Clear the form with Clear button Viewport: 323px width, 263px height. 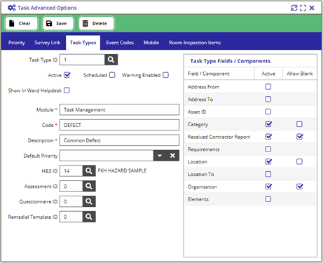pos(22,23)
